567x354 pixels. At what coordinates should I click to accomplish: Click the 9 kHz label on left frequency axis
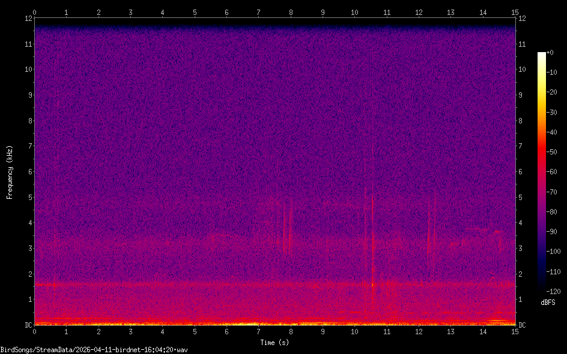[x=28, y=95]
